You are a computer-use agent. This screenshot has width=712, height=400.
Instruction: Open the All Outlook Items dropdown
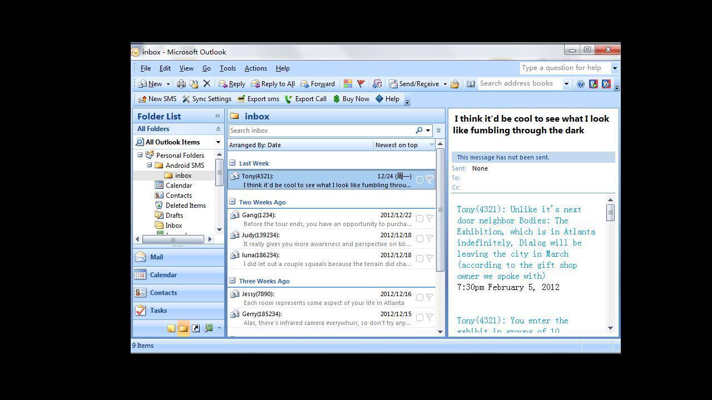point(218,142)
